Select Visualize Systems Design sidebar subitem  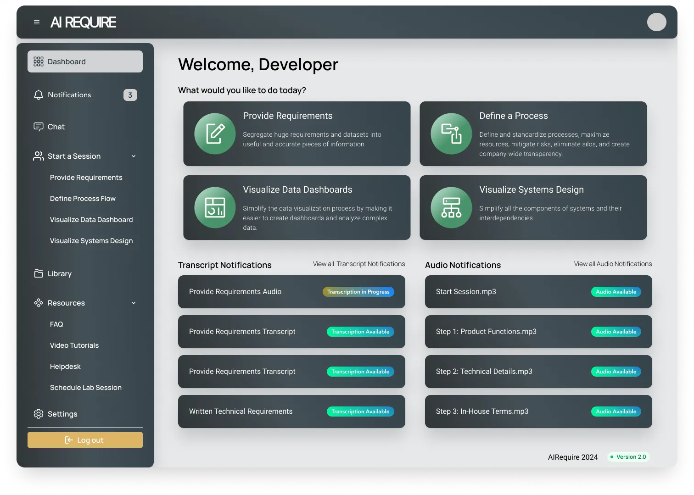click(x=91, y=241)
